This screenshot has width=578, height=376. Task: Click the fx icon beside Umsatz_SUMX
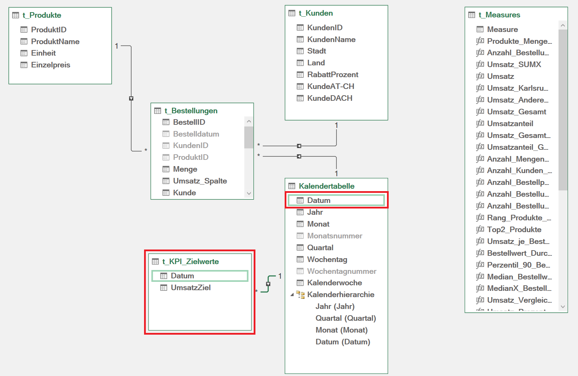coord(480,64)
